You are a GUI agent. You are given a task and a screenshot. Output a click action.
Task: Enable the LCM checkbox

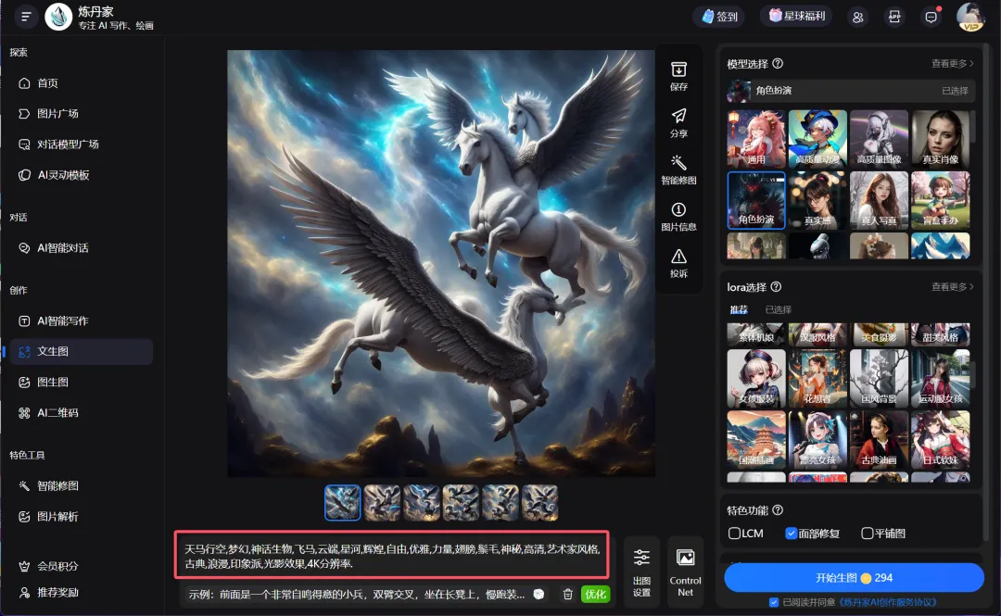coord(734,534)
